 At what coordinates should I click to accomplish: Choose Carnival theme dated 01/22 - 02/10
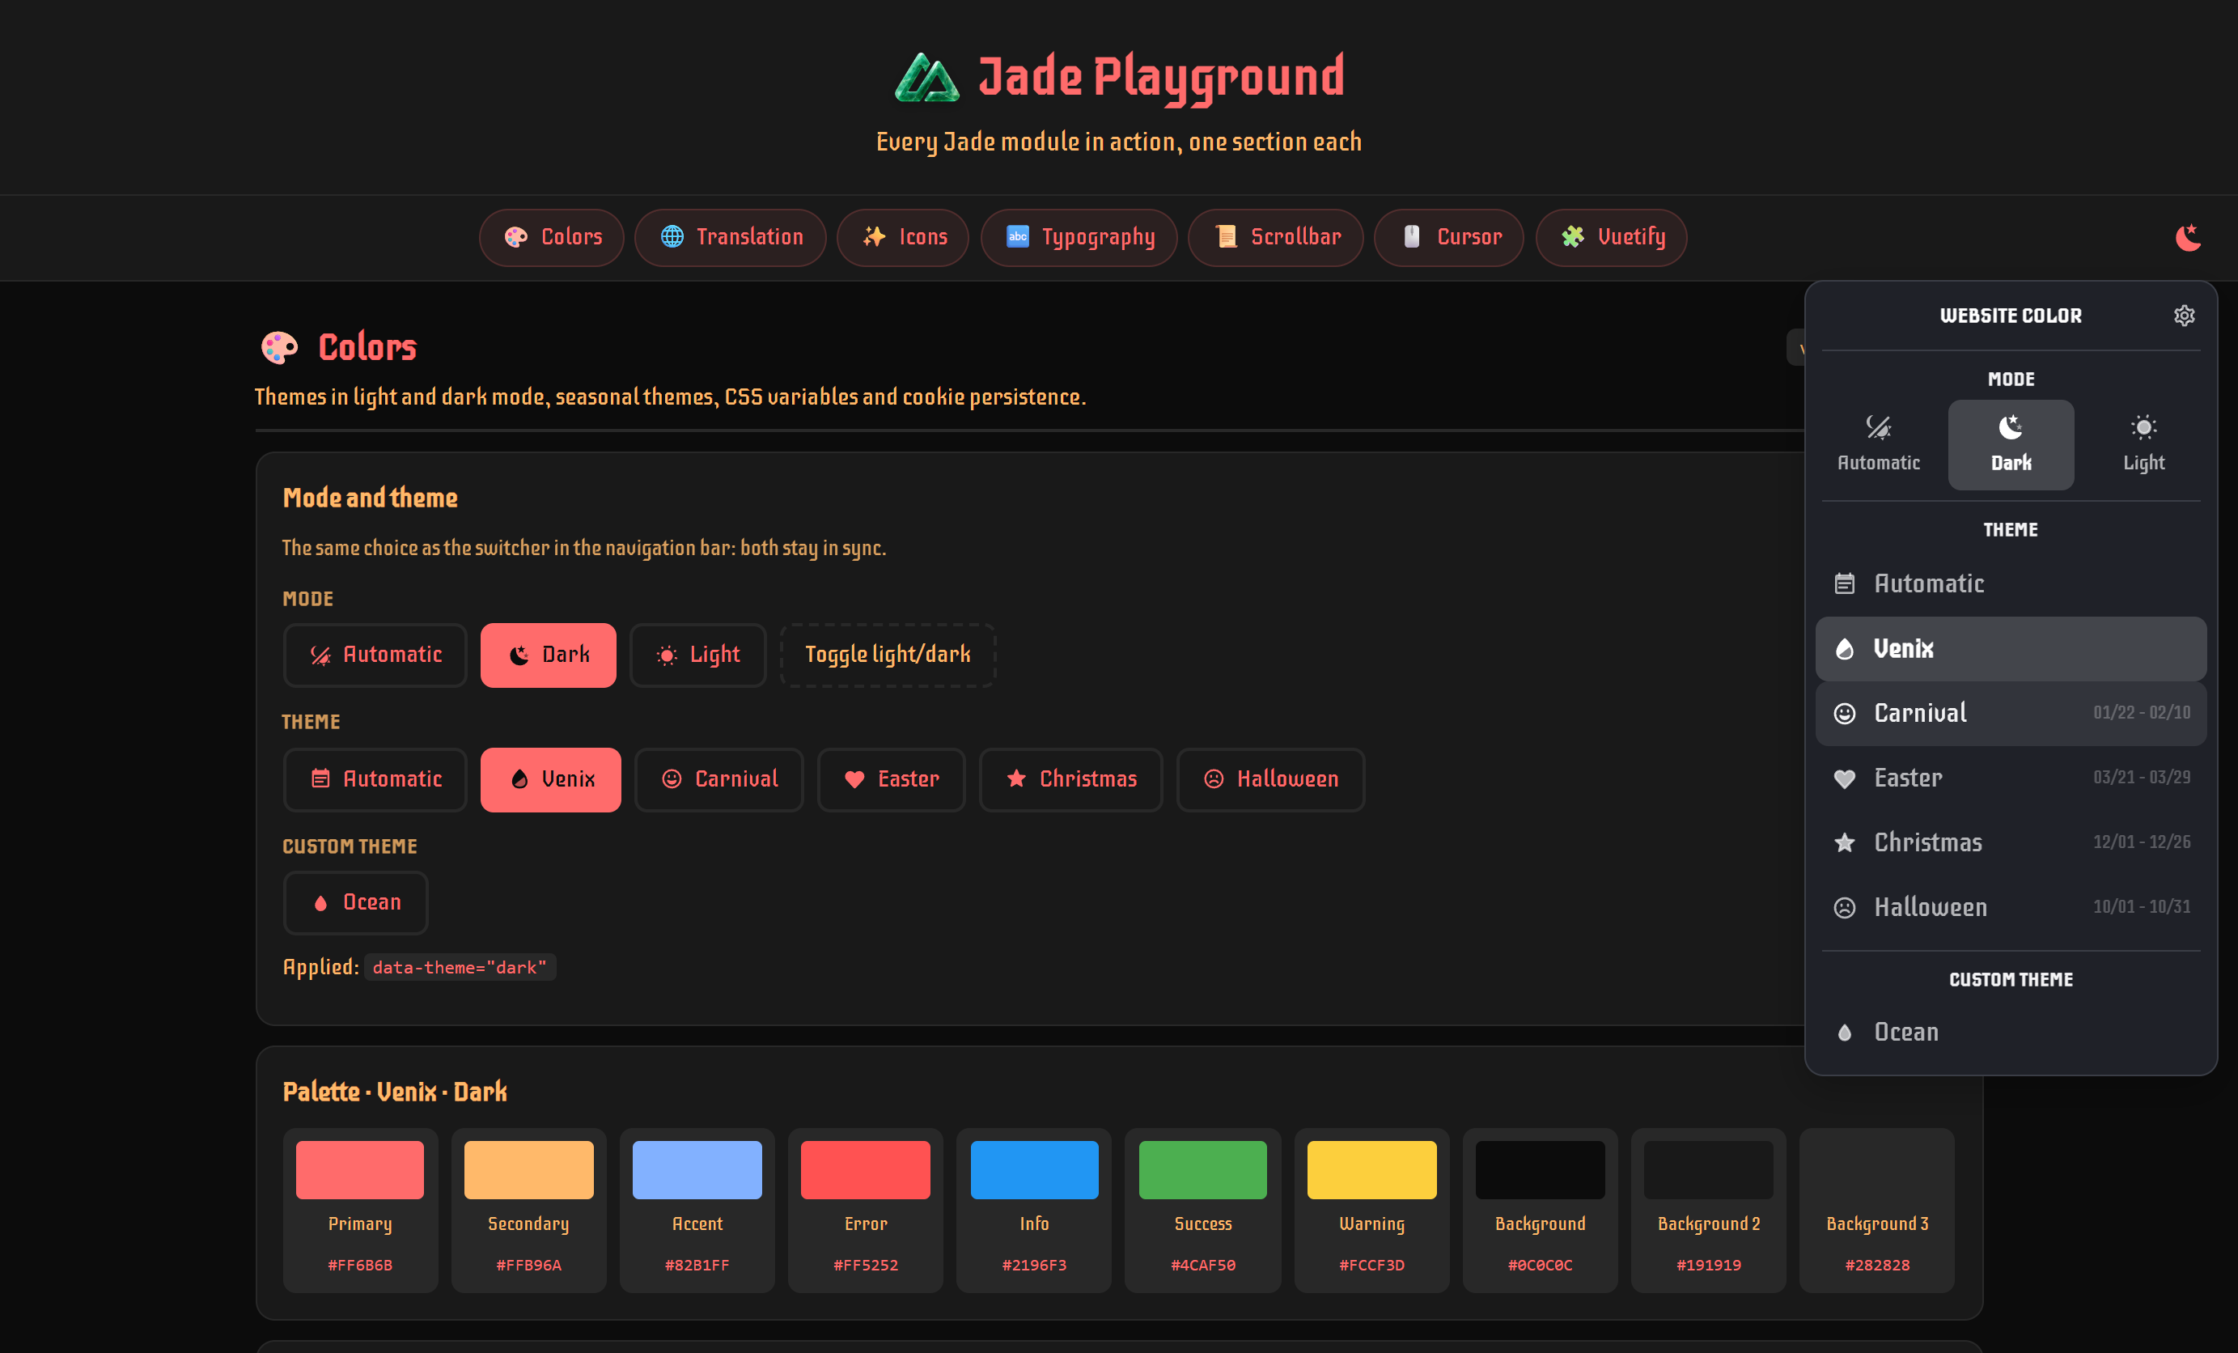[x=2011, y=713]
